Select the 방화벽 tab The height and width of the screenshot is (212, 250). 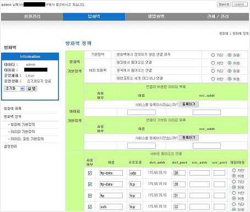tap(94, 17)
